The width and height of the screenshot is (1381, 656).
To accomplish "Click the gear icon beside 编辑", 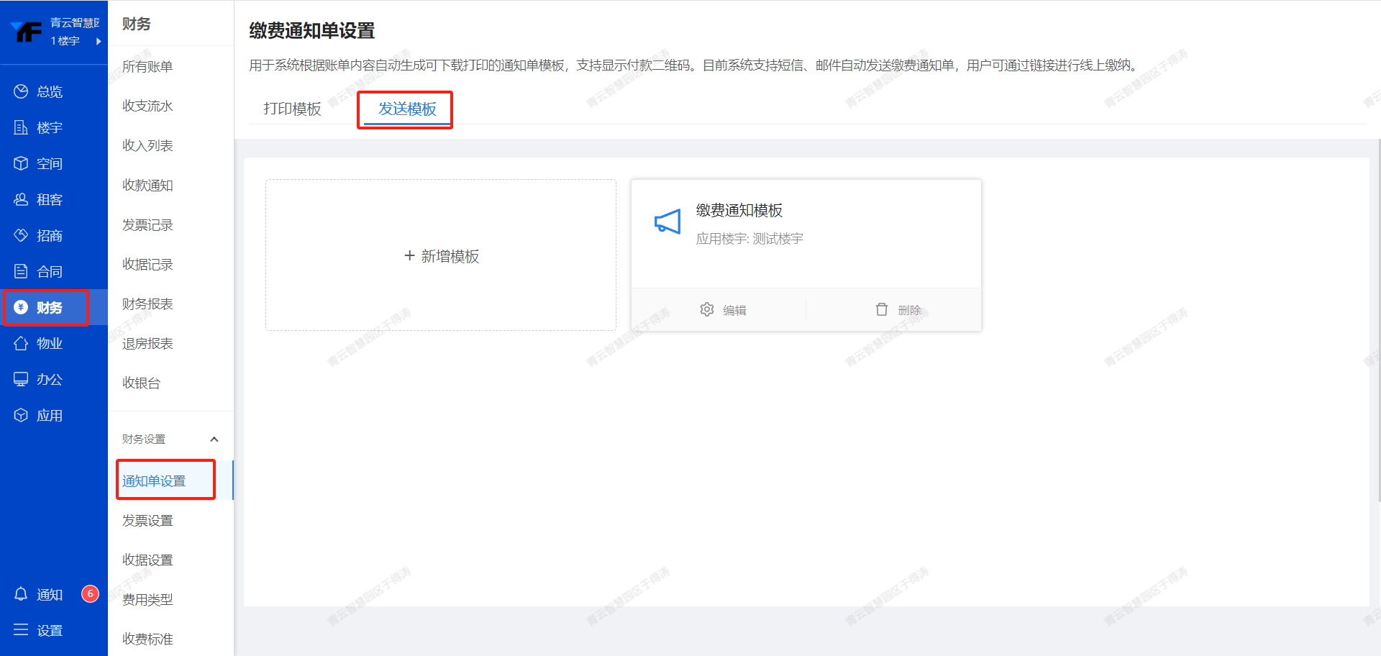I will 707,309.
